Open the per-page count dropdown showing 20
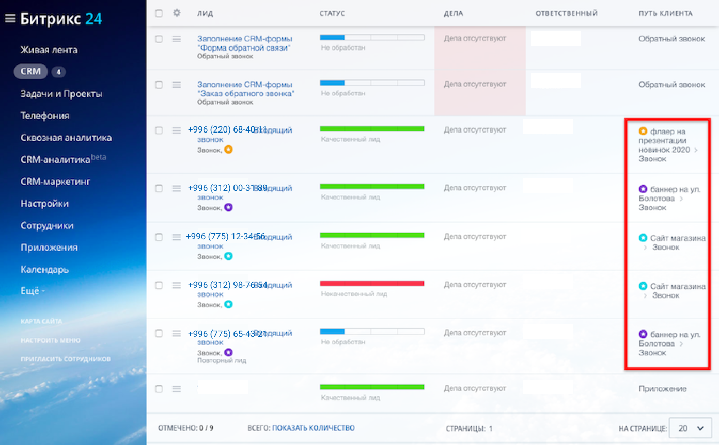The image size is (719, 445). 690,428
